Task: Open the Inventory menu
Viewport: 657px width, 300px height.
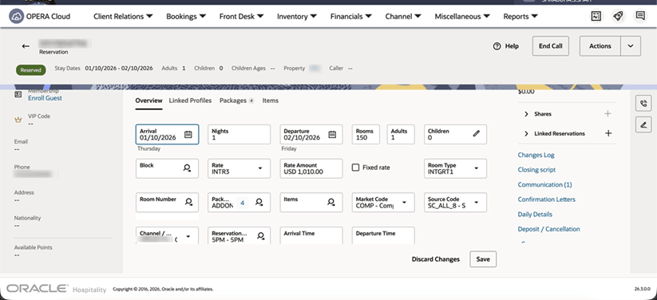Action: point(297,17)
